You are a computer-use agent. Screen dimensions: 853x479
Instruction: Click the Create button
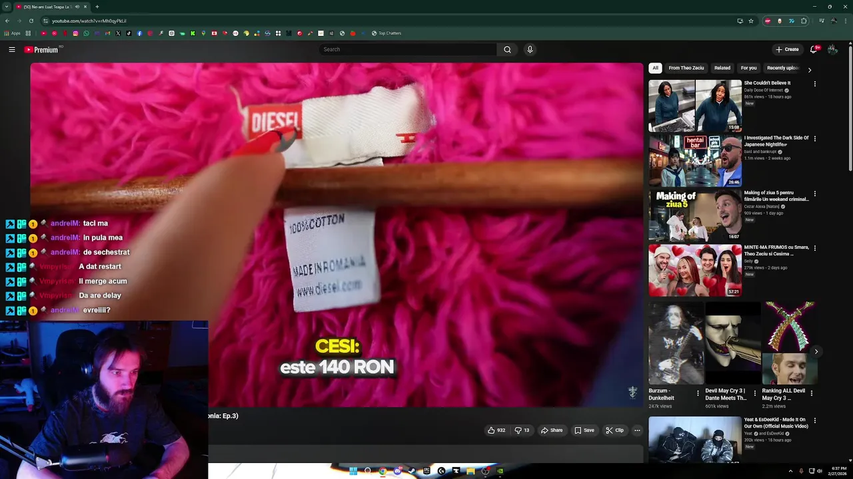coord(787,49)
